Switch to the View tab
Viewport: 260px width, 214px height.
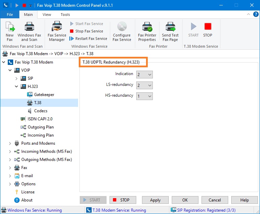click(x=47, y=15)
